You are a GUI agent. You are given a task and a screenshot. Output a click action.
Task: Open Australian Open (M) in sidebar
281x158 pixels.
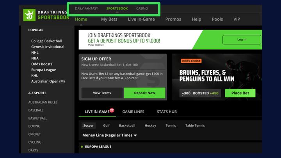48,81
